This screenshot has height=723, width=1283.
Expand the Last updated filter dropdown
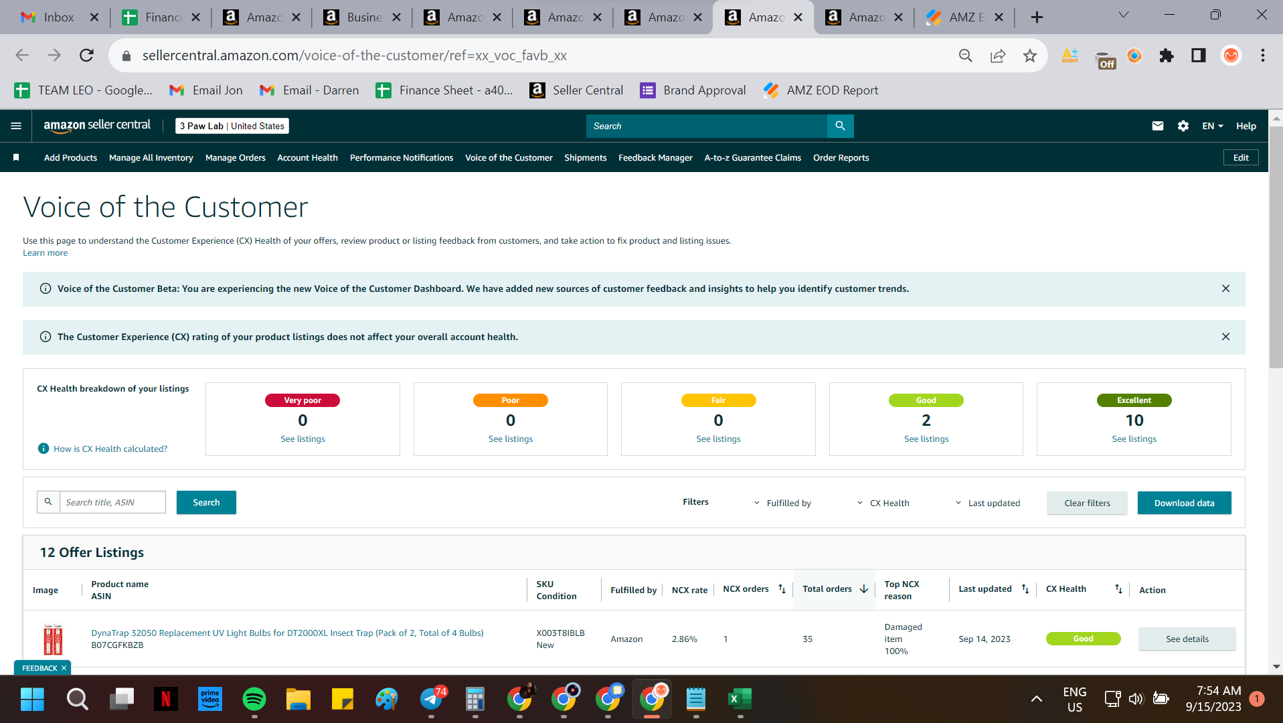[x=987, y=503]
